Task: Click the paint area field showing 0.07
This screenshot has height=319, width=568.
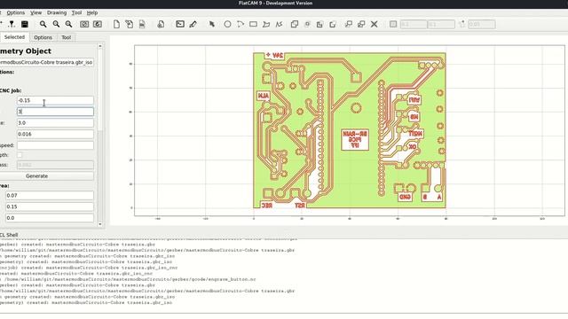Action: tap(50, 195)
